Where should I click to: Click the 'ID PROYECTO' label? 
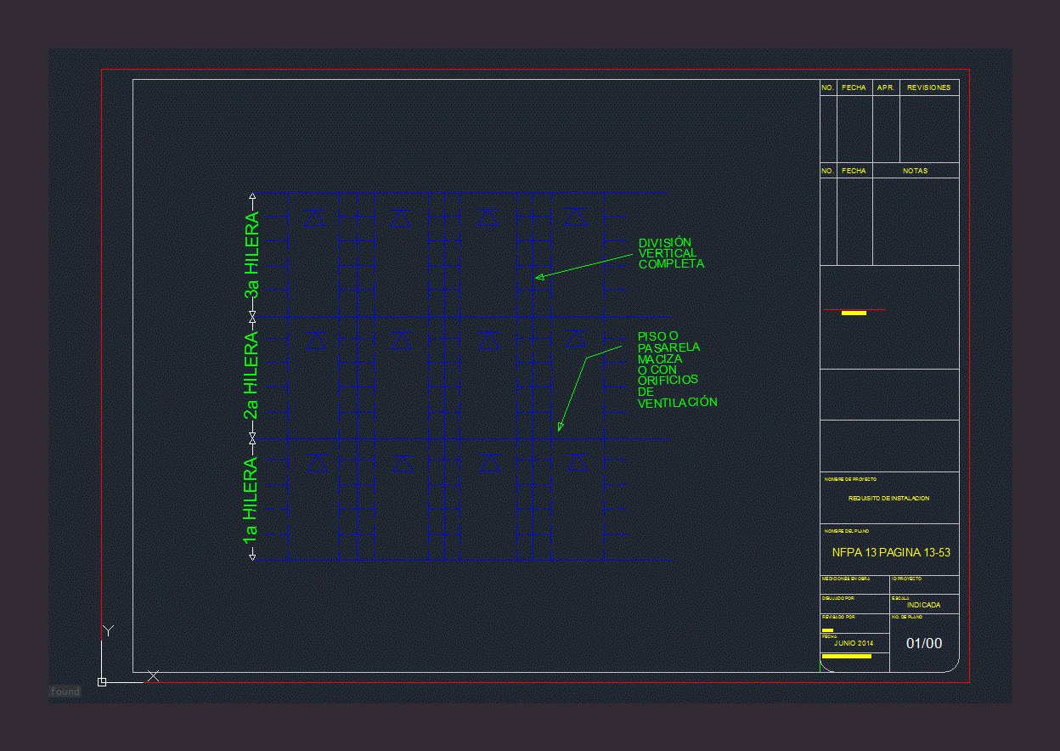pyautogui.click(x=906, y=579)
